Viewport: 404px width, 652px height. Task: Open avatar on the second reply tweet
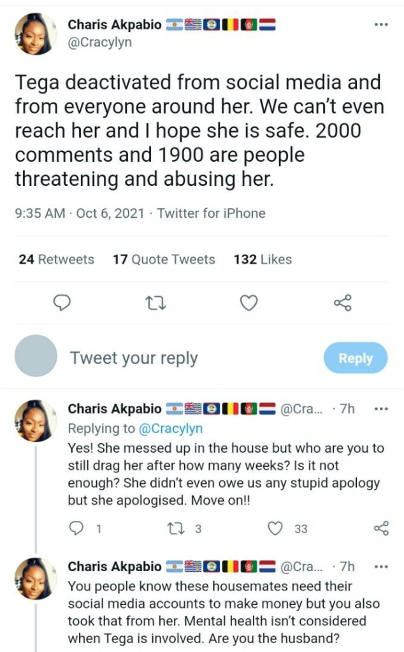(x=35, y=578)
